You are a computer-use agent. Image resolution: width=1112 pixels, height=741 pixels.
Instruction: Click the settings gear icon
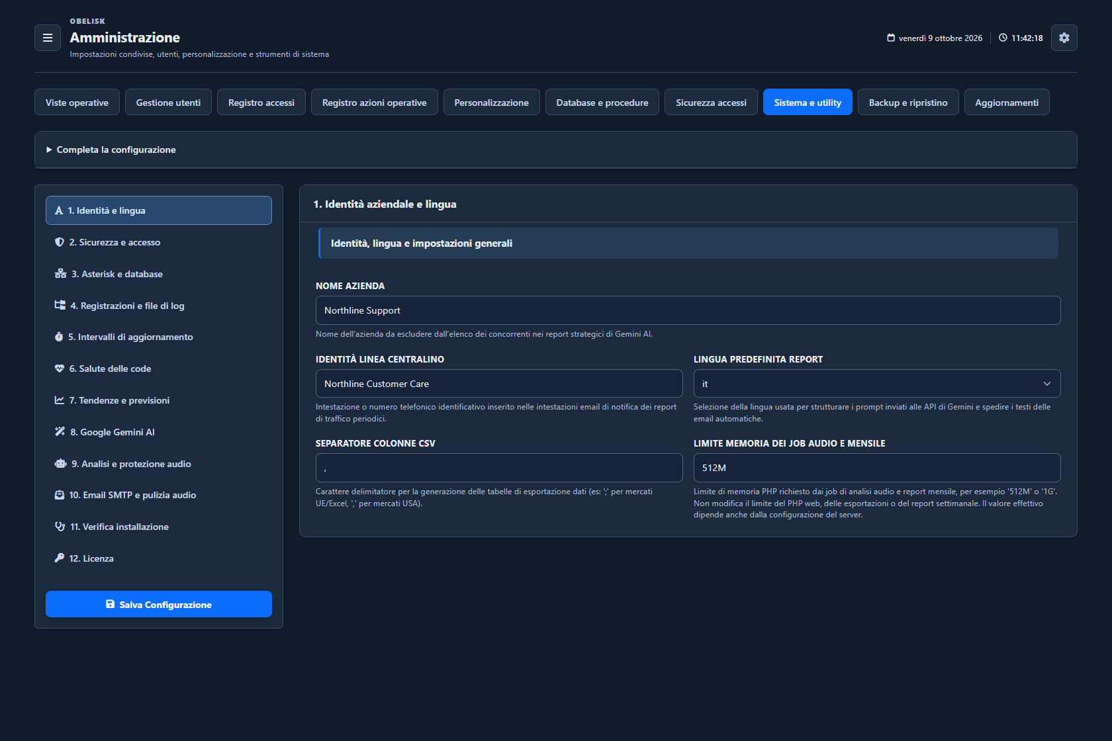1064,38
